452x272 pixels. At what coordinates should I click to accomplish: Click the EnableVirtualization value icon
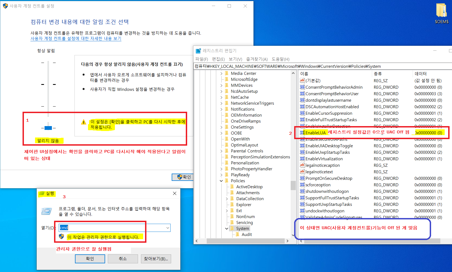[x=302, y=159]
